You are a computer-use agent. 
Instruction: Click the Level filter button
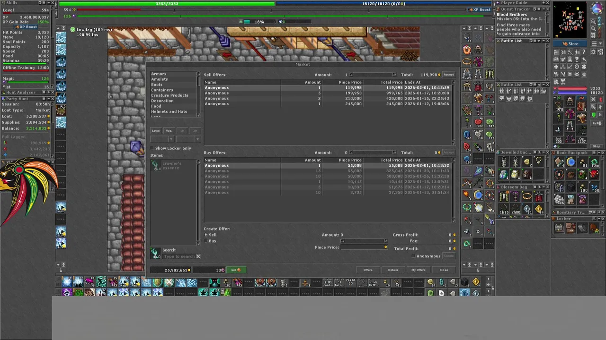coord(156,131)
